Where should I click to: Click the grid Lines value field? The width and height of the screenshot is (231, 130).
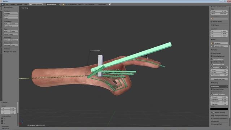point(219,70)
